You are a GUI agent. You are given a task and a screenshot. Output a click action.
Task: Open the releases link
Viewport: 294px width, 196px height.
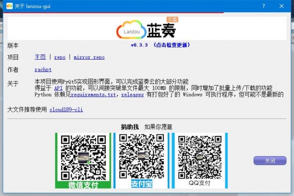132,95
